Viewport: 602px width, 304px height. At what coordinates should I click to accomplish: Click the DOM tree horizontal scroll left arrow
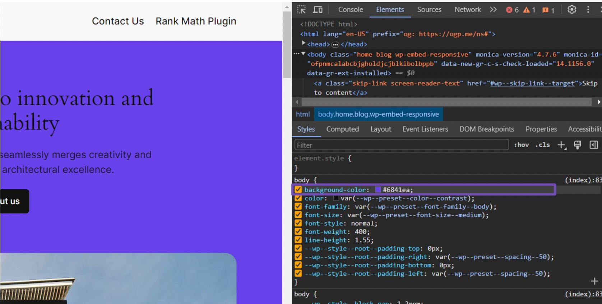(x=297, y=102)
